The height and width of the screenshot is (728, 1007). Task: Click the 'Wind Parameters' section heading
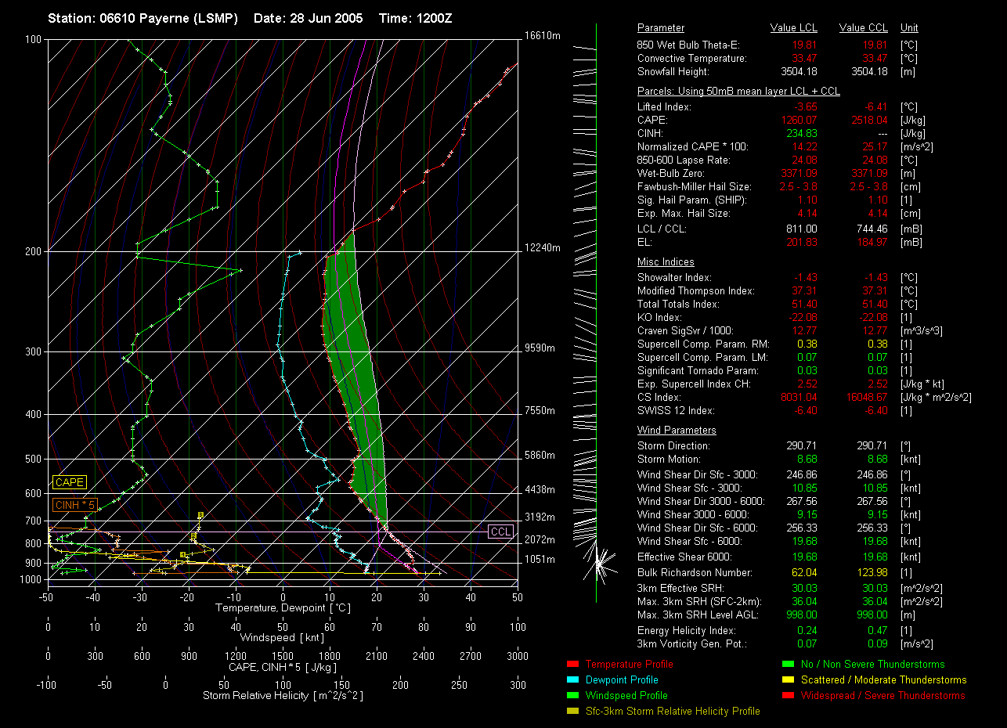point(677,431)
